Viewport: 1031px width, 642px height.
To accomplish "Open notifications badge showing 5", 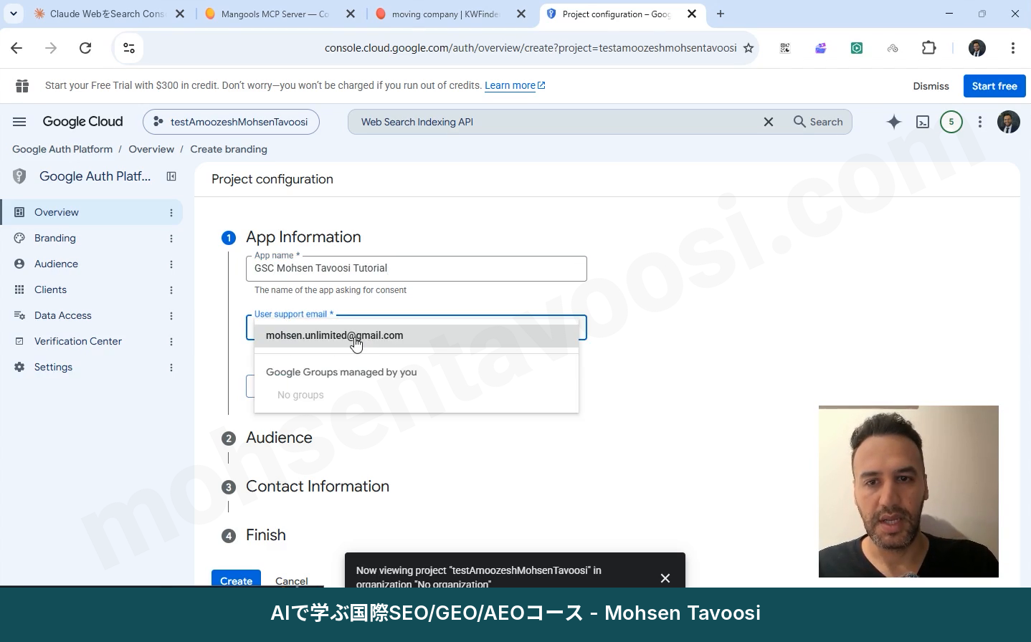I will 951,122.
